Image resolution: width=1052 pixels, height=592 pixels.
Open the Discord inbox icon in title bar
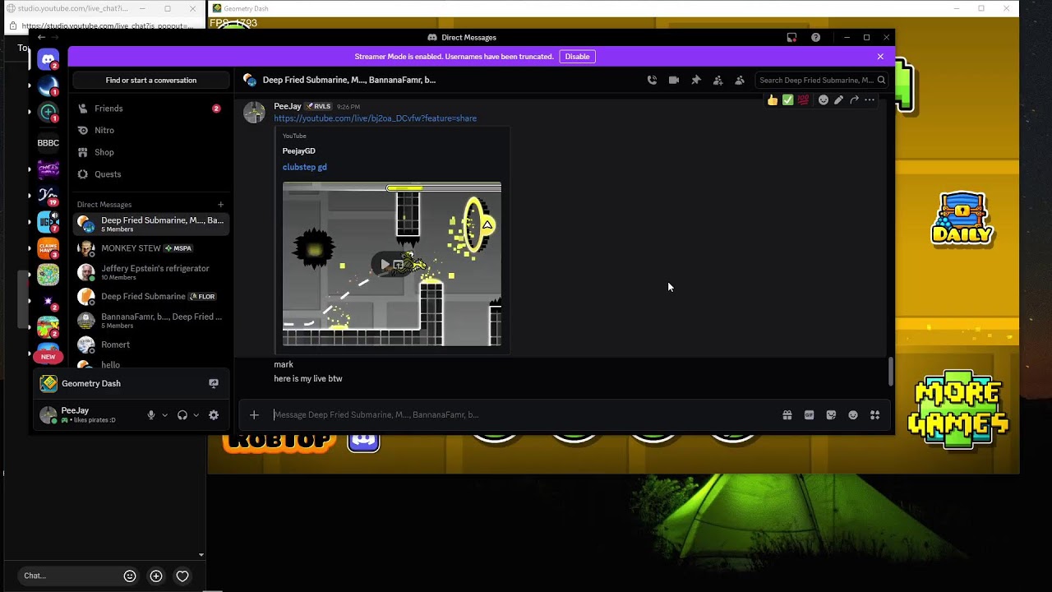(x=791, y=37)
